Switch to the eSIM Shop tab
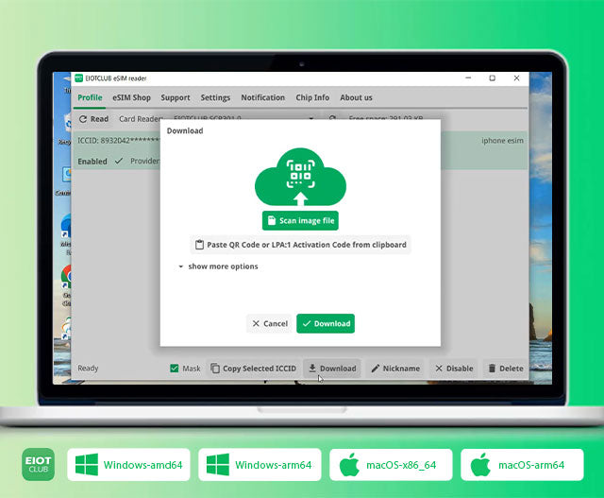This screenshot has width=604, height=498. (x=131, y=97)
